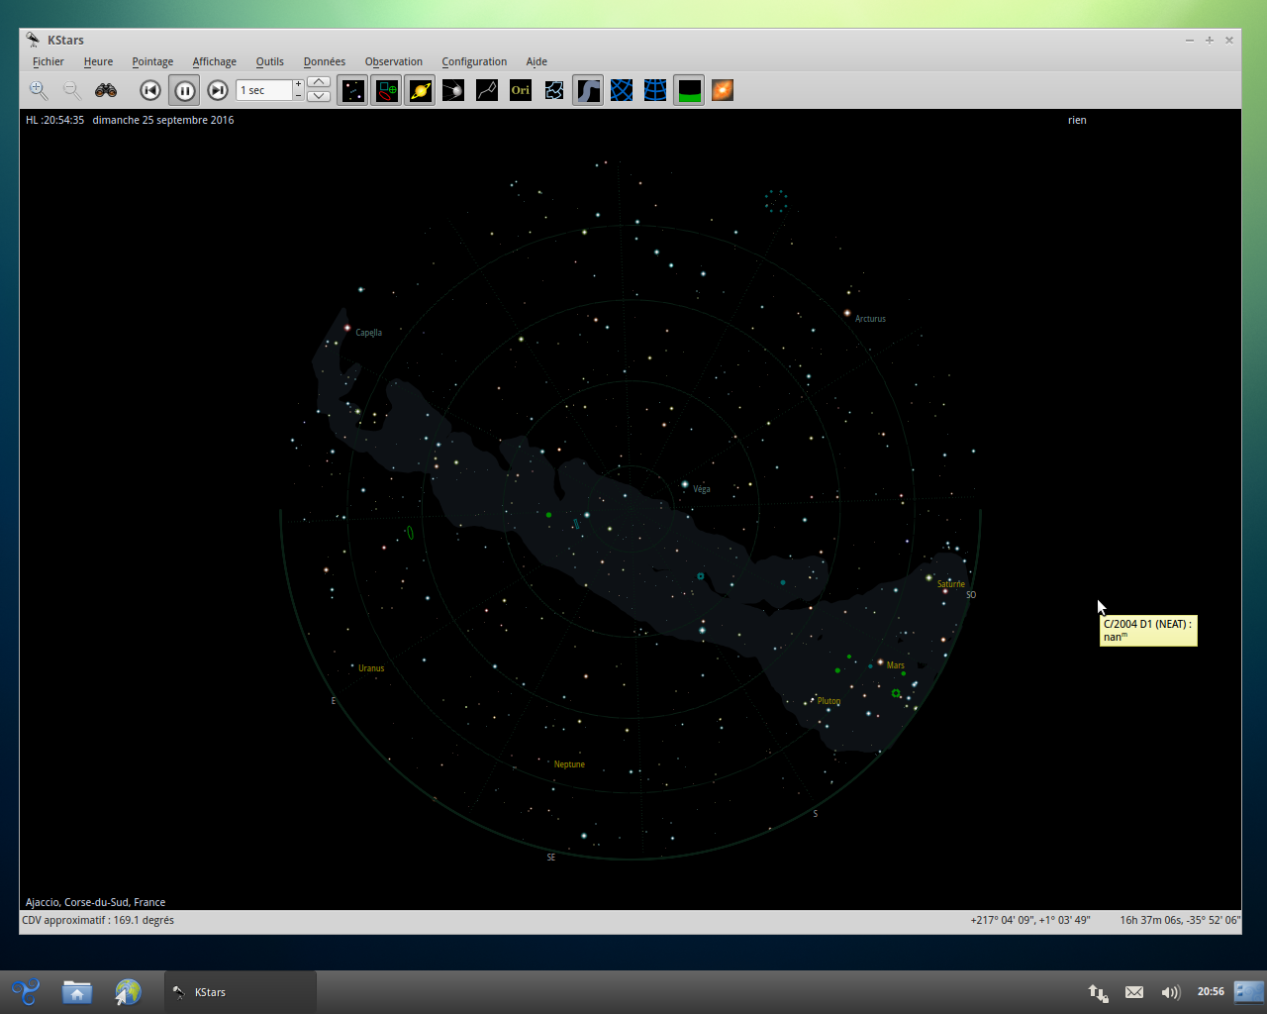Click the 'Ajaccio, Corse-du-Sud, France' location text

tap(95, 902)
